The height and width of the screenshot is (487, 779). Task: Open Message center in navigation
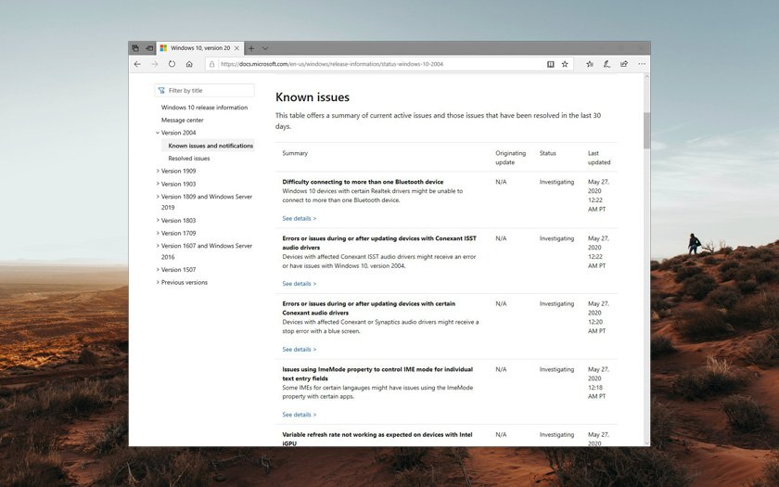pyautogui.click(x=182, y=120)
